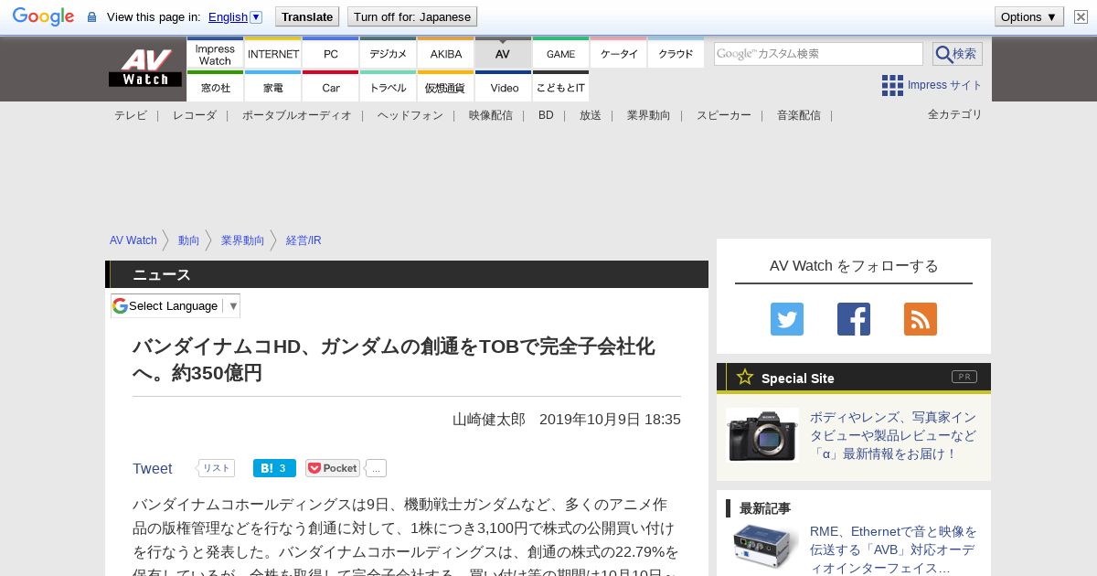Viewport: 1097px width, 576px height.
Task: Open 全カテゴリ link
Action: coord(955,114)
